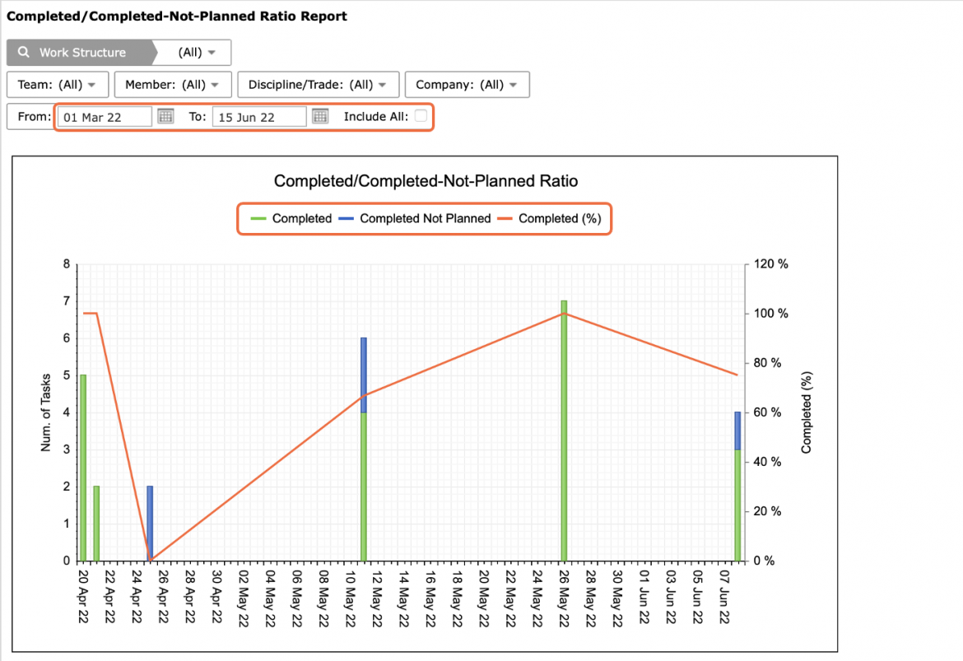
Task: Expand the Discipline/Trade filter dropdown
Action: (319, 85)
